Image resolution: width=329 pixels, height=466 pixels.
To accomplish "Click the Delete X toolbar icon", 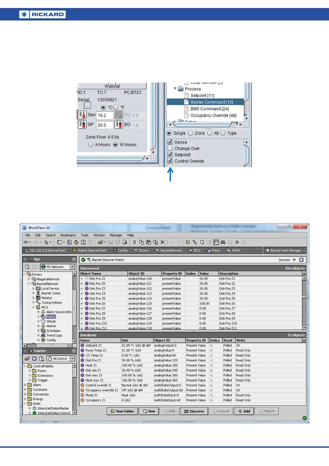I will (163, 242).
